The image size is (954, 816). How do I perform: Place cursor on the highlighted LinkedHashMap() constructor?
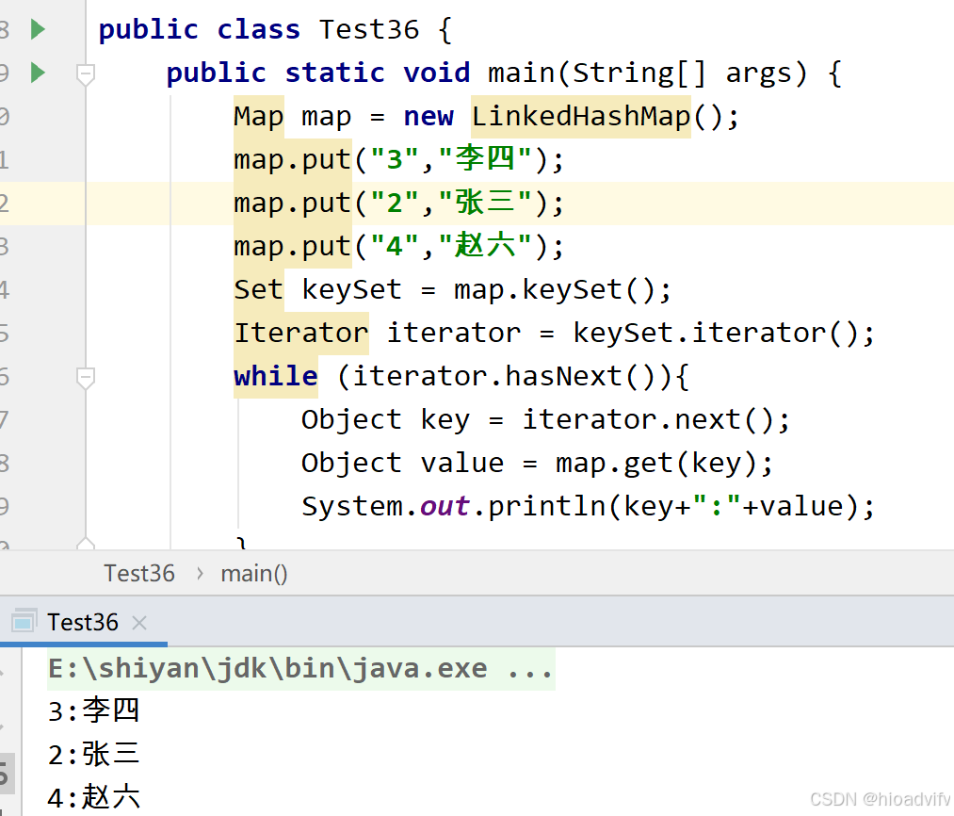point(580,115)
